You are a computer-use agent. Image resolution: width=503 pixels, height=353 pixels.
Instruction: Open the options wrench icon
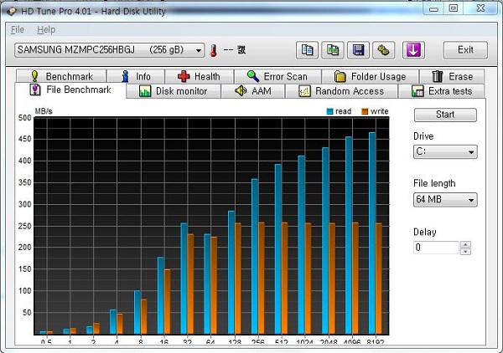(x=384, y=50)
